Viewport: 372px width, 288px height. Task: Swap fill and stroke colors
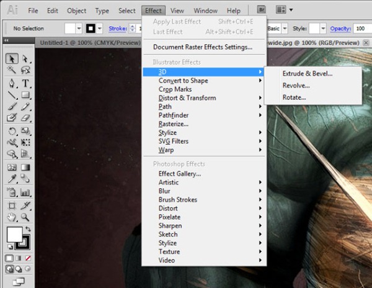28,229
